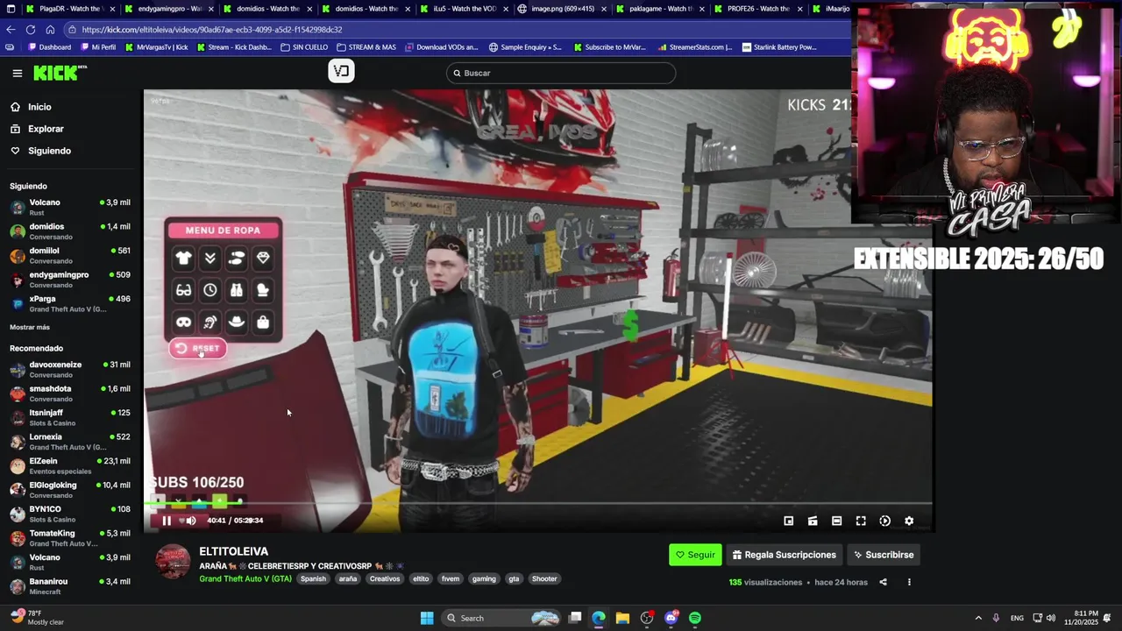Image resolution: width=1122 pixels, height=631 pixels.
Task: Click Regala Suscripciones button
Action: pyautogui.click(x=785, y=555)
